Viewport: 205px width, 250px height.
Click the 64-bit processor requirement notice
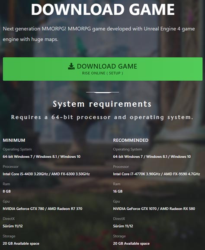pos(102,117)
